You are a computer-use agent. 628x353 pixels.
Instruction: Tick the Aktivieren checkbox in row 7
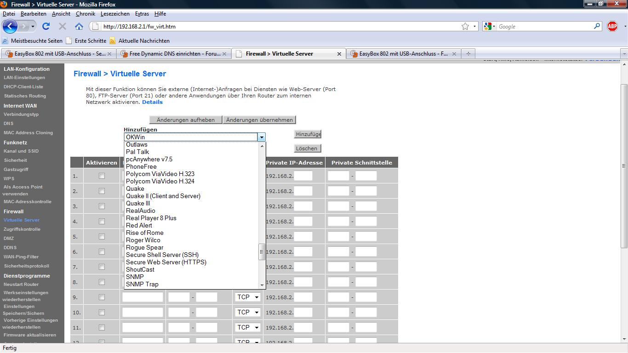click(x=102, y=267)
